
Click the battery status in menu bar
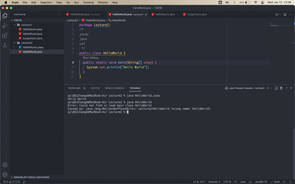pyautogui.click(x=245, y=2)
